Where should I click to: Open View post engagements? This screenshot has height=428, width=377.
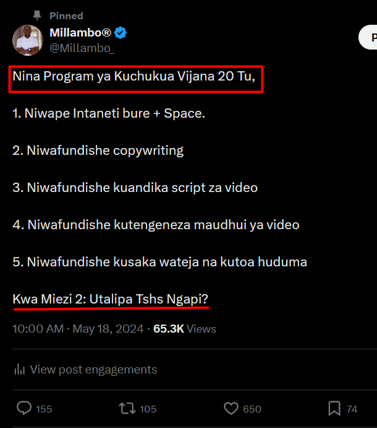[93, 370]
